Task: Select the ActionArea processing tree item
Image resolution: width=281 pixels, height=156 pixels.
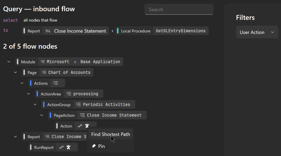Action: (x=69, y=94)
